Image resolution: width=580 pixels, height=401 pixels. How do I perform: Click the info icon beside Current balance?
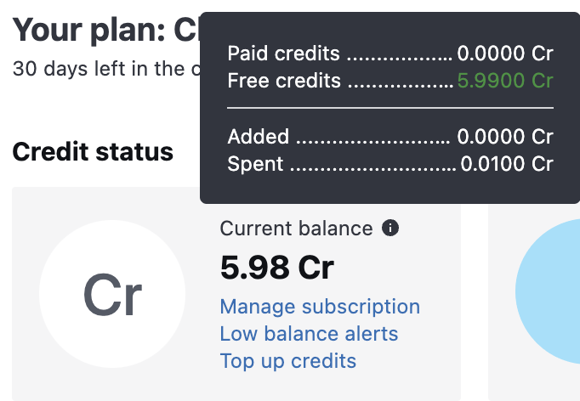[x=390, y=229]
